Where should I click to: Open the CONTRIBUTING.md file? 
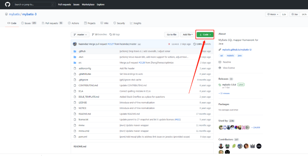click(88, 85)
